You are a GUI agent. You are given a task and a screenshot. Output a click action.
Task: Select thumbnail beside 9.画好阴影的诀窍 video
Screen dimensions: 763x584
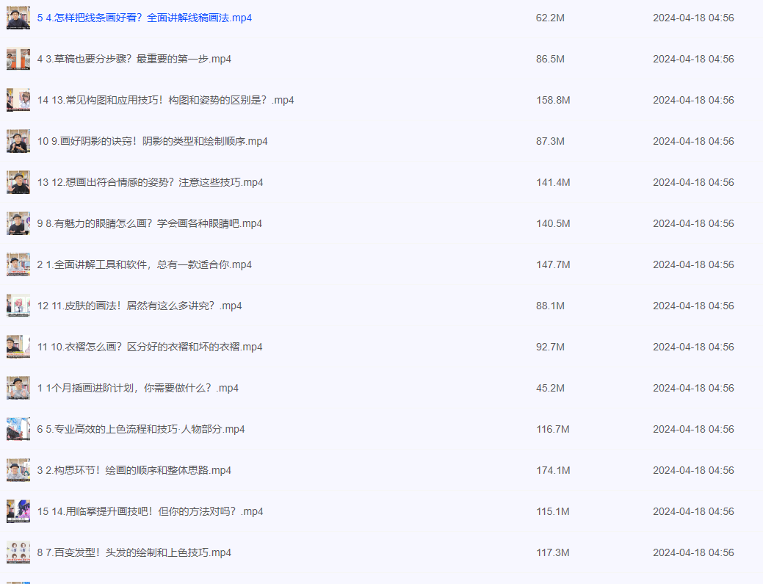pos(18,141)
